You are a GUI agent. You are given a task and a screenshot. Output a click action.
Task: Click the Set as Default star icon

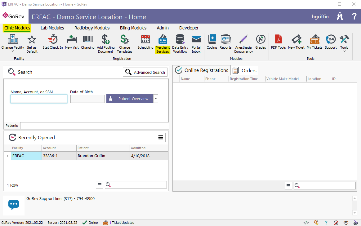click(32, 40)
